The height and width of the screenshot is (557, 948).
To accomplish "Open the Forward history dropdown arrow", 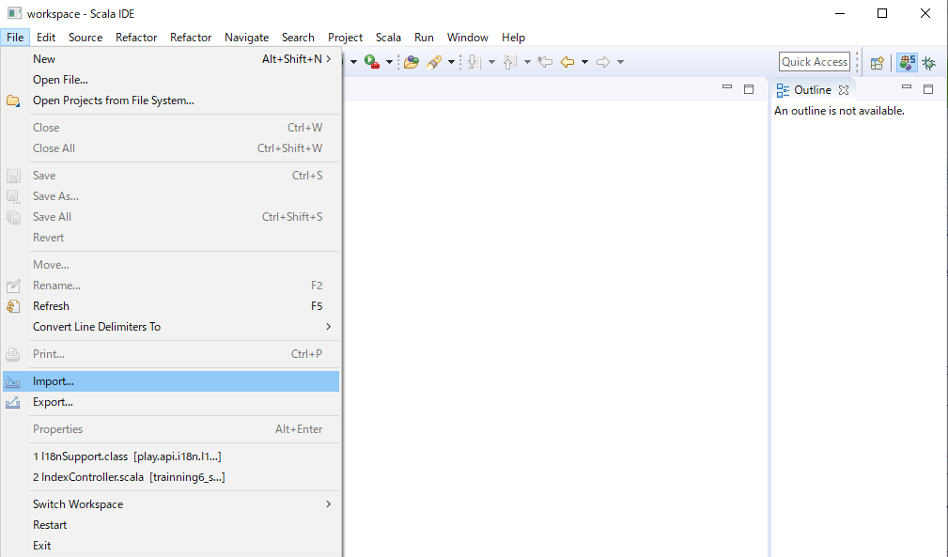I will click(x=620, y=62).
